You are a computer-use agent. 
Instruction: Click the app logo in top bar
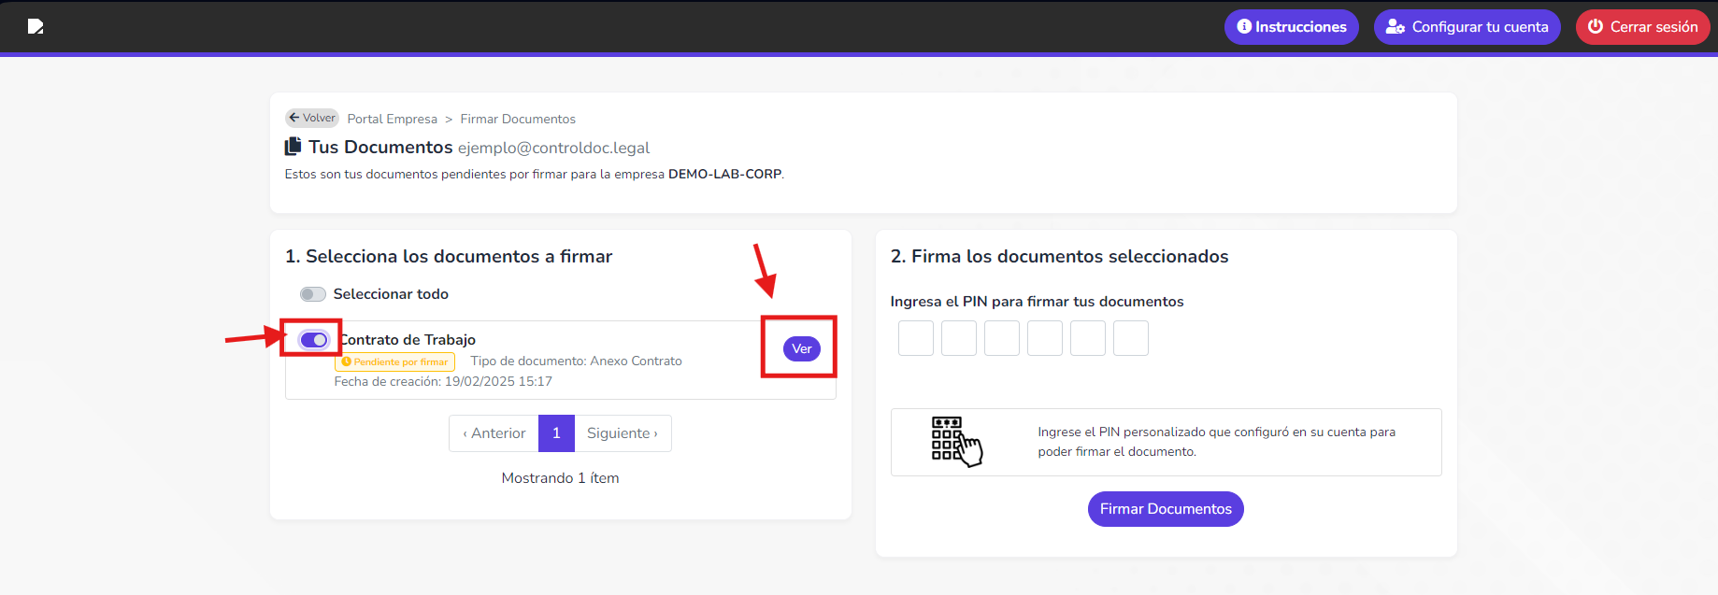point(36,26)
